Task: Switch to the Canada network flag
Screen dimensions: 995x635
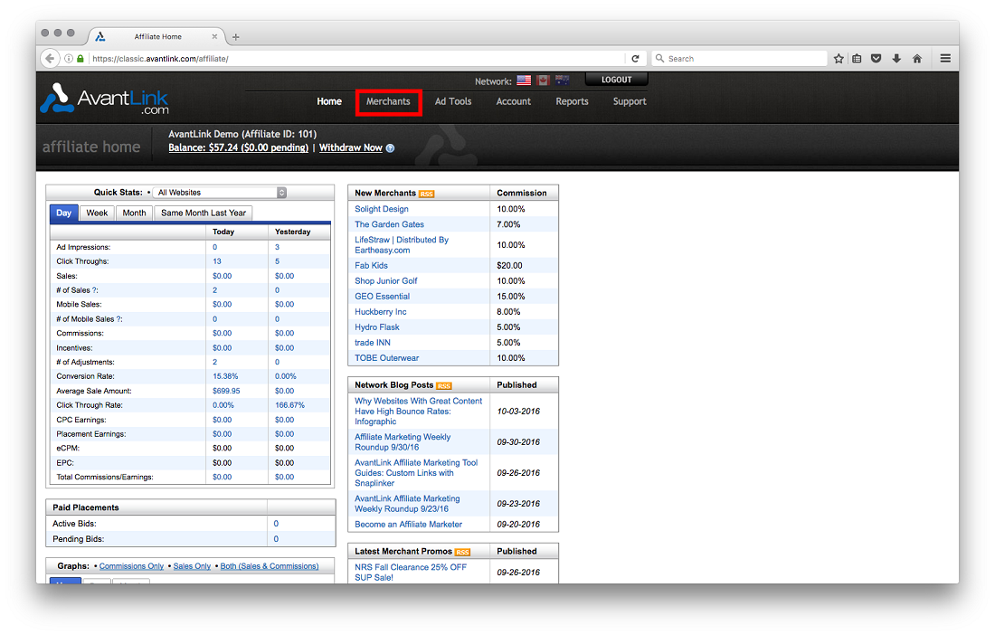Action: pos(543,81)
